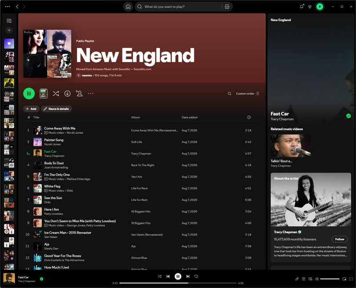Image resolution: width=356 pixels, height=288 pixels.
Task: Click the playlist cover collage image
Action: pyautogui.click(x=47, y=54)
